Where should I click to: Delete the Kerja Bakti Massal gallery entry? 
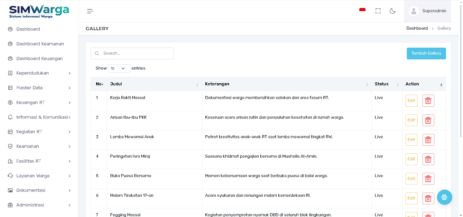pyautogui.click(x=428, y=101)
